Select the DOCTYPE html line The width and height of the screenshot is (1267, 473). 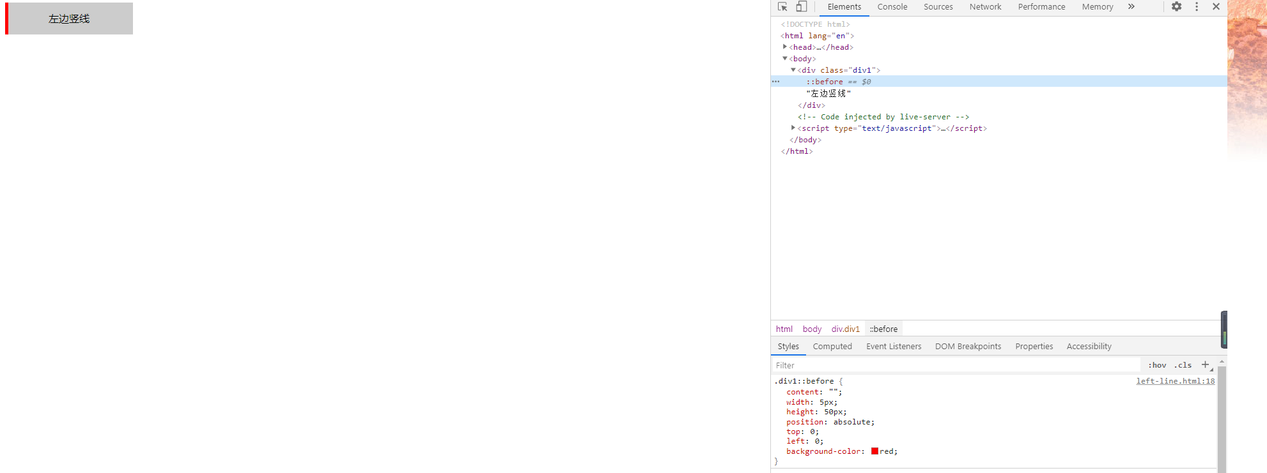coord(815,24)
